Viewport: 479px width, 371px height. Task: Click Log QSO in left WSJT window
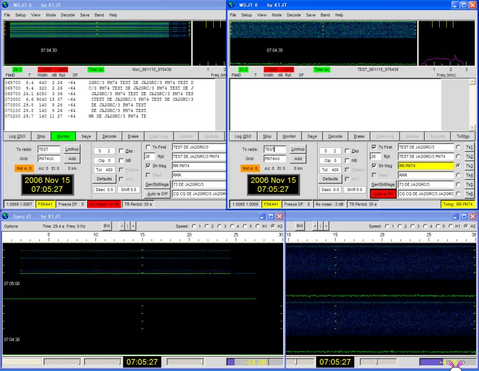(17, 136)
